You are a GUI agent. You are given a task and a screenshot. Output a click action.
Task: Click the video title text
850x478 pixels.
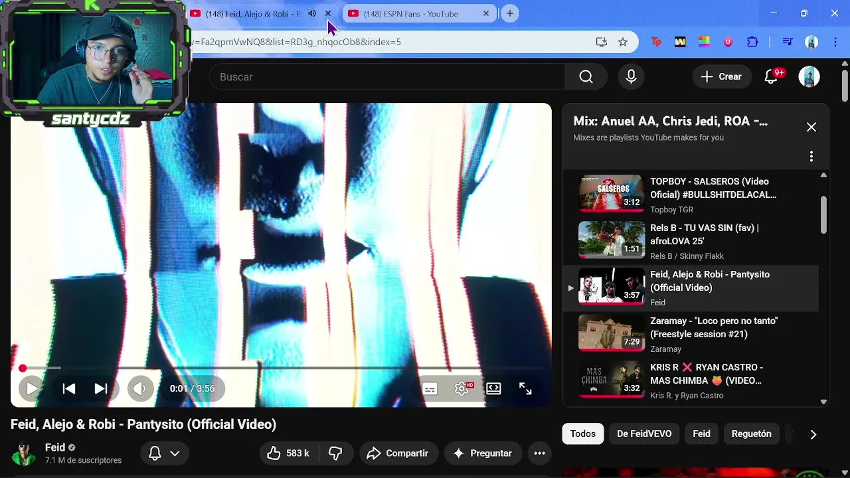point(143,424)
